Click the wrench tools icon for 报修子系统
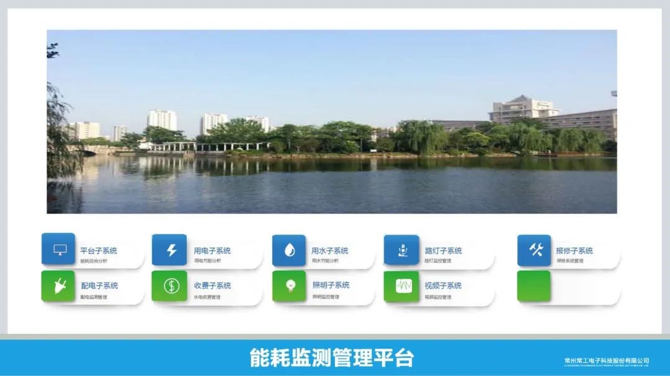 tap(535, 250)
